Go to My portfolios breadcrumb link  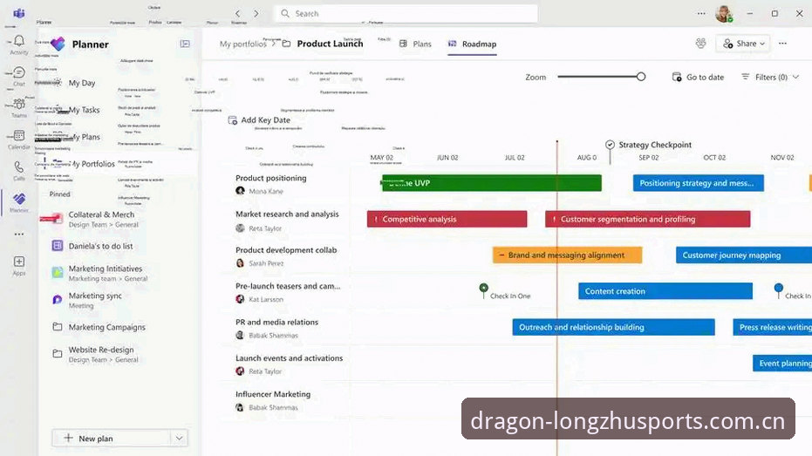pos(242,44)
